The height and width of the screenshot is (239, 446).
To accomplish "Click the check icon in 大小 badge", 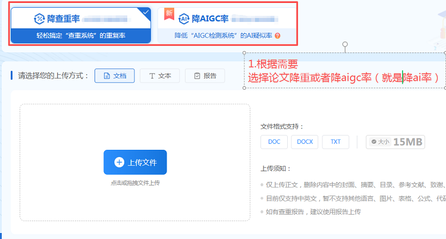I will [374, 142].
